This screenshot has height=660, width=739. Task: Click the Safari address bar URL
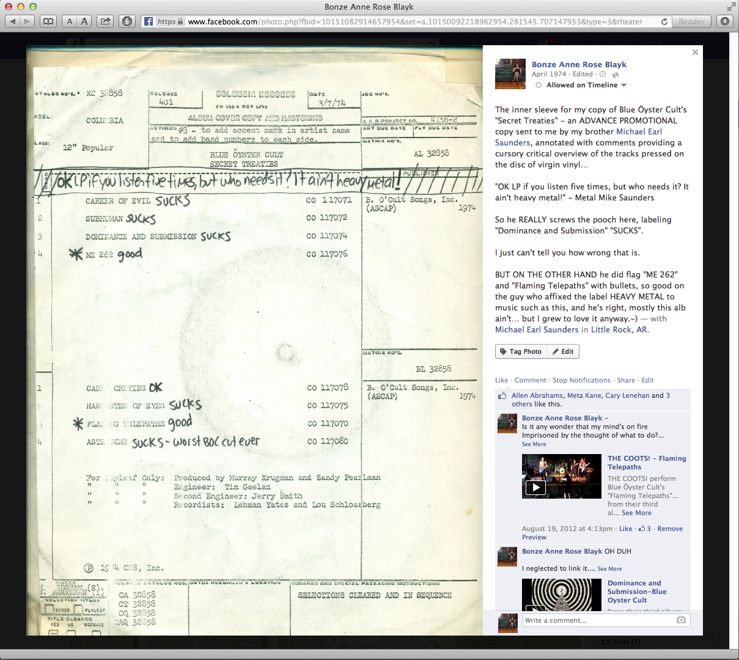414,21
